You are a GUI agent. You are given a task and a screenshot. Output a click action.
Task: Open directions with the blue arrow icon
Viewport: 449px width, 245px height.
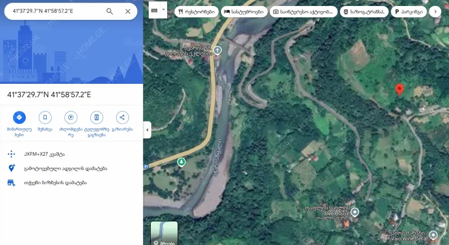(19, 117)
